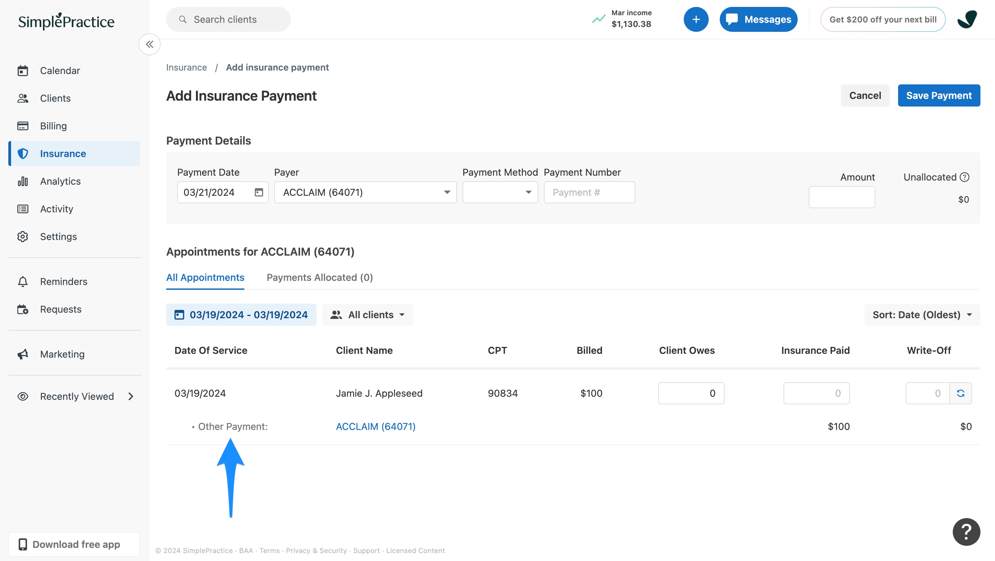The width and height of the screenshot is (995, 561).
Task: Focus the Search clients field
Action: pos(228,19)
